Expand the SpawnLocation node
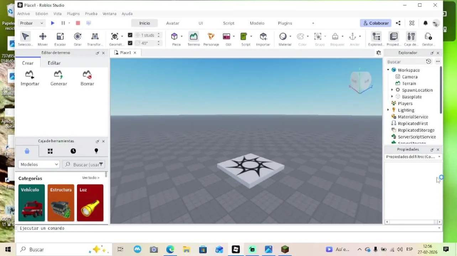 pyautogui.click(x=392, y=90)
